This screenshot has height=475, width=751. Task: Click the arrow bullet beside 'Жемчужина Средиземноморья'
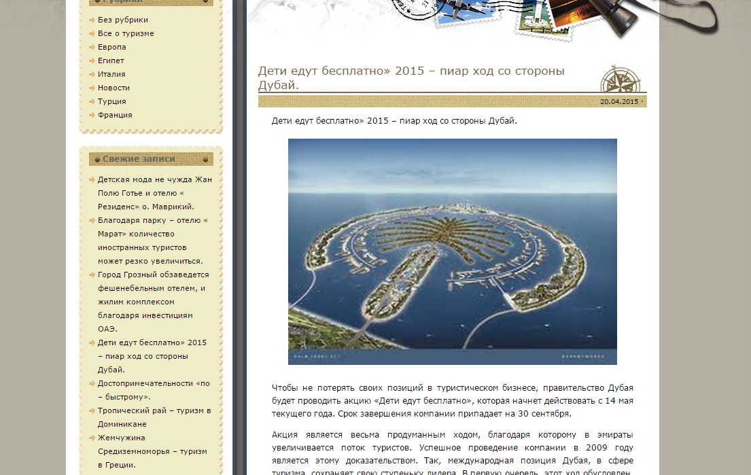(92, 438)
